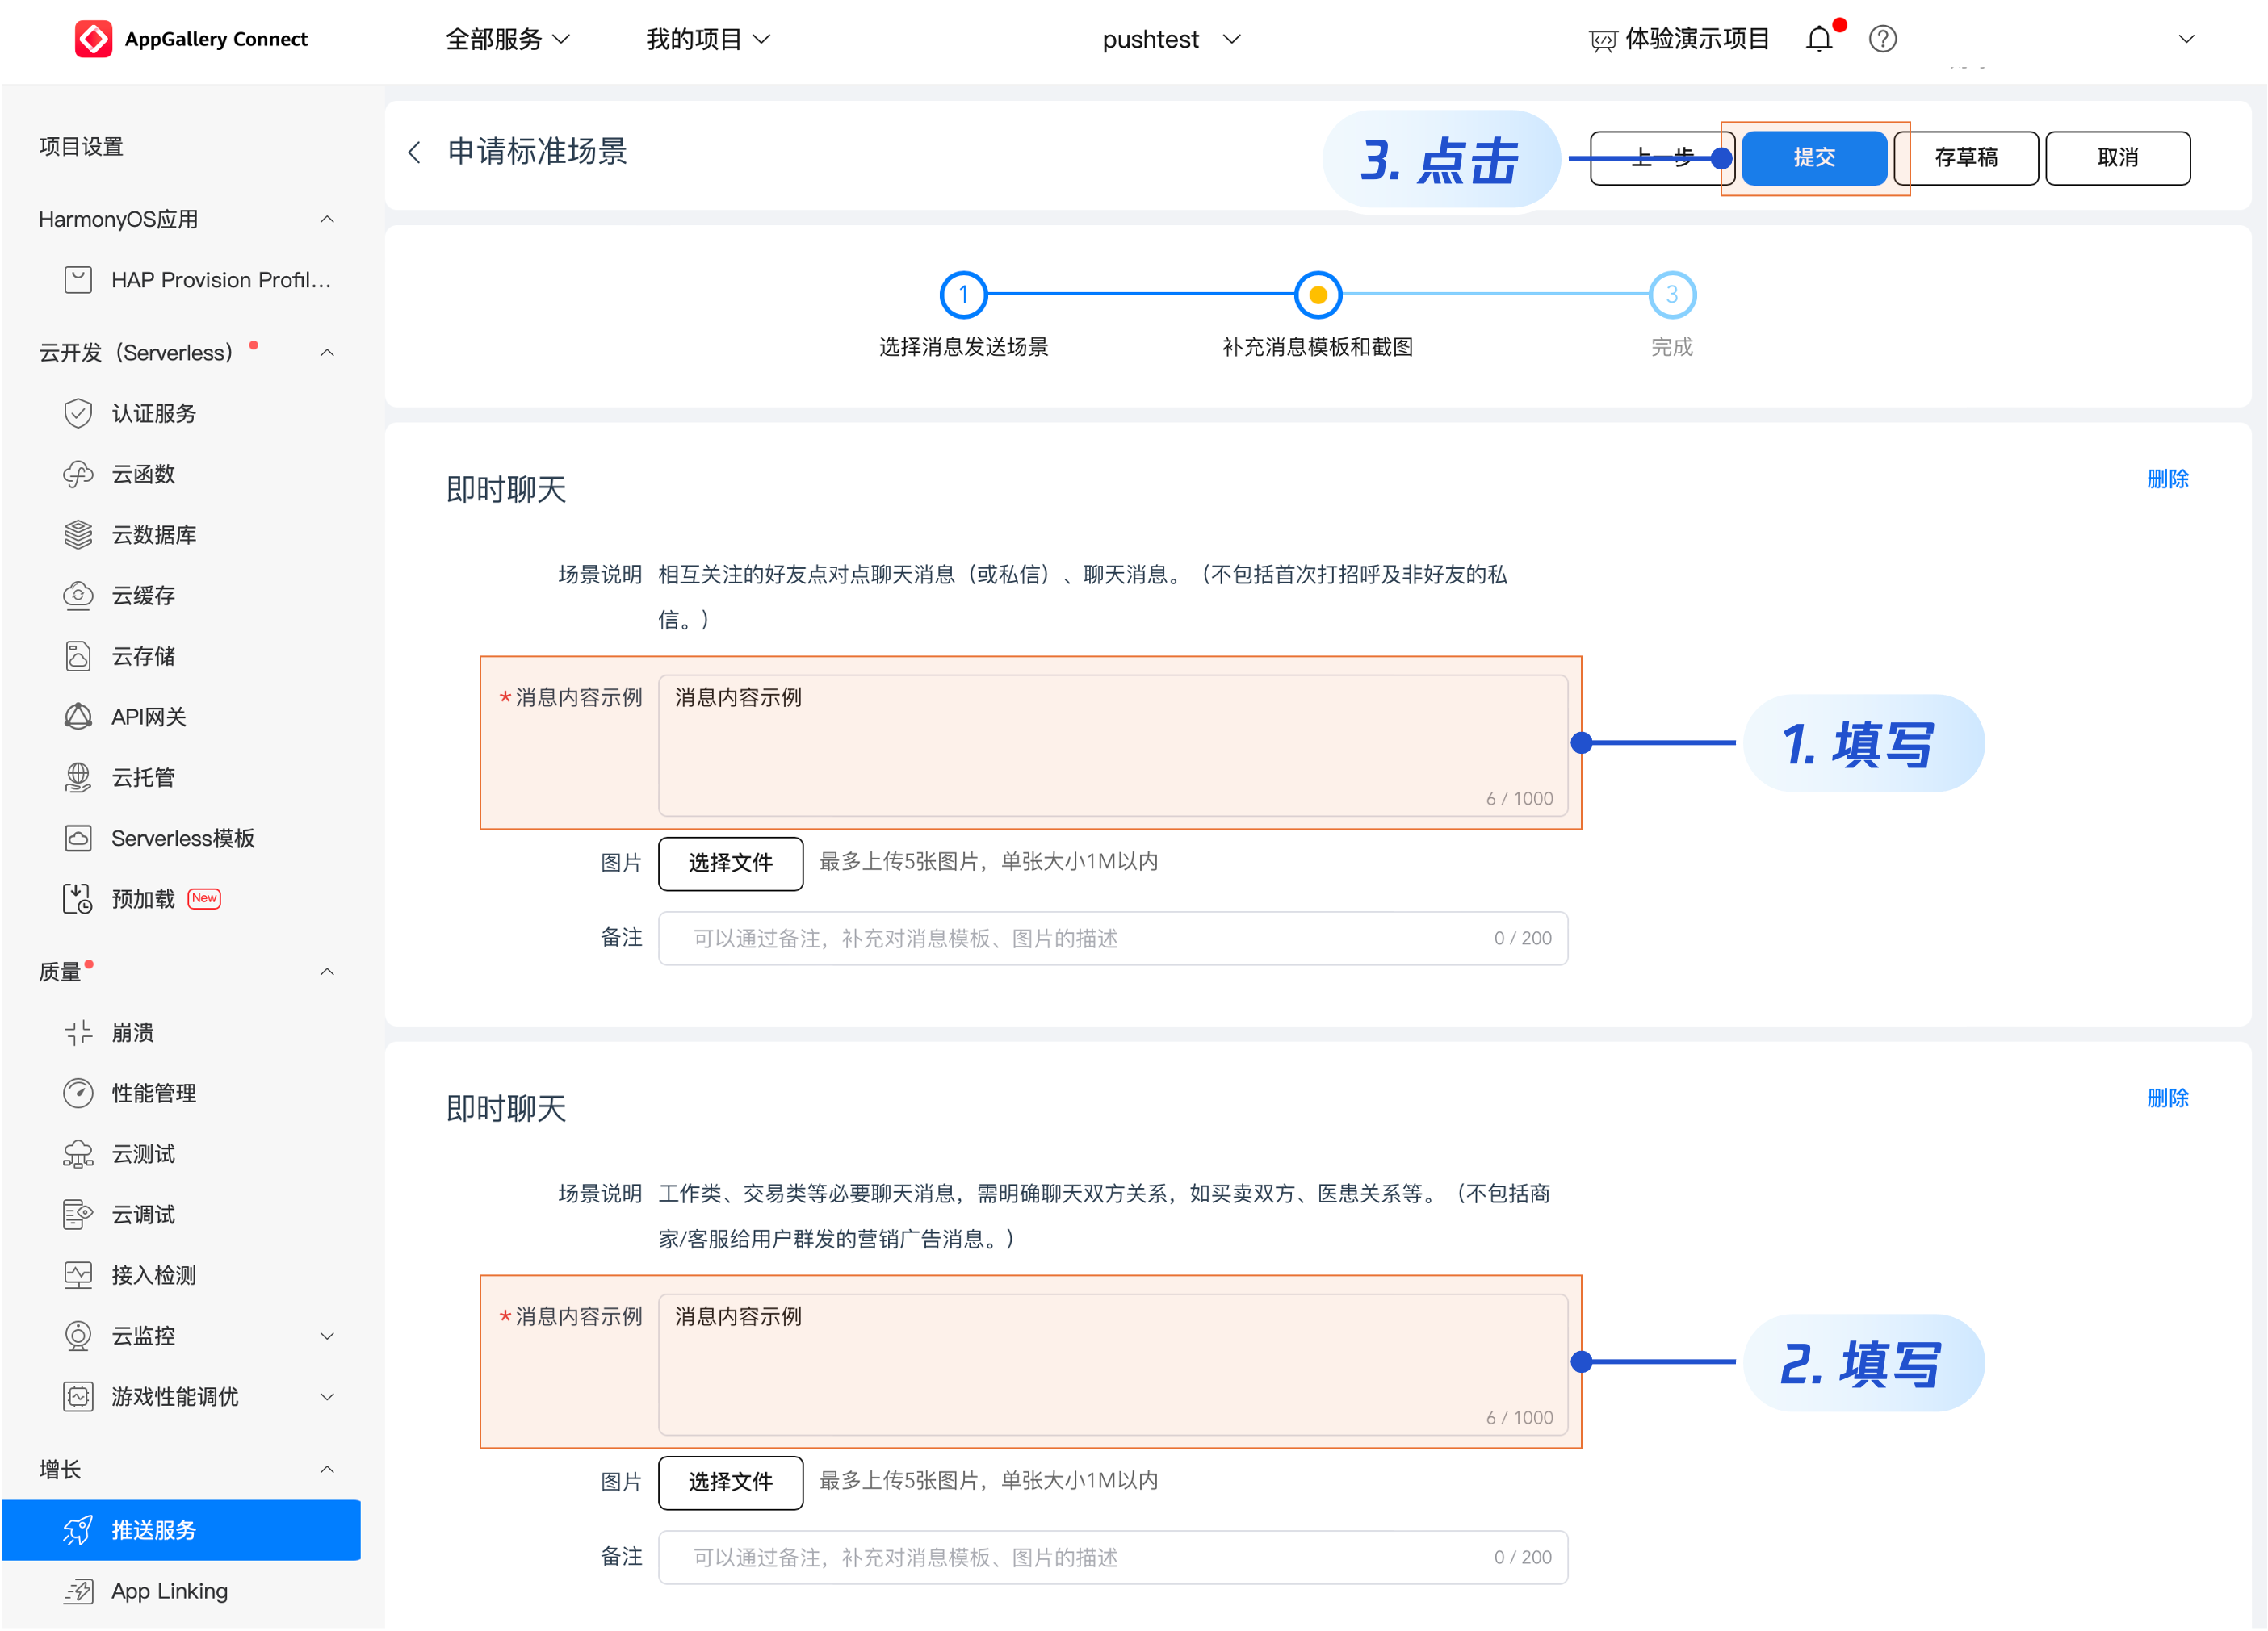Click the App Linking icon

[x=78, y=1591]
